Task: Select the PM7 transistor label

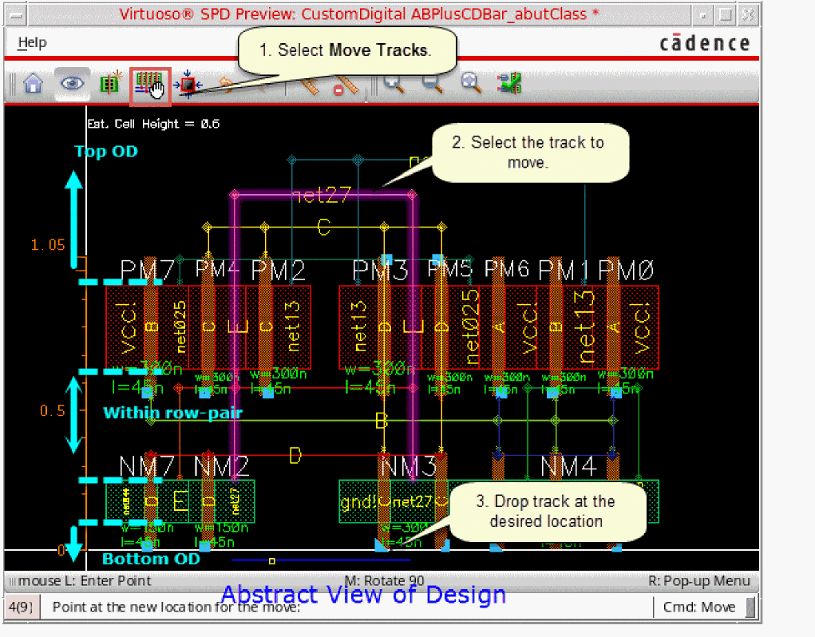Action: point(147,270)
